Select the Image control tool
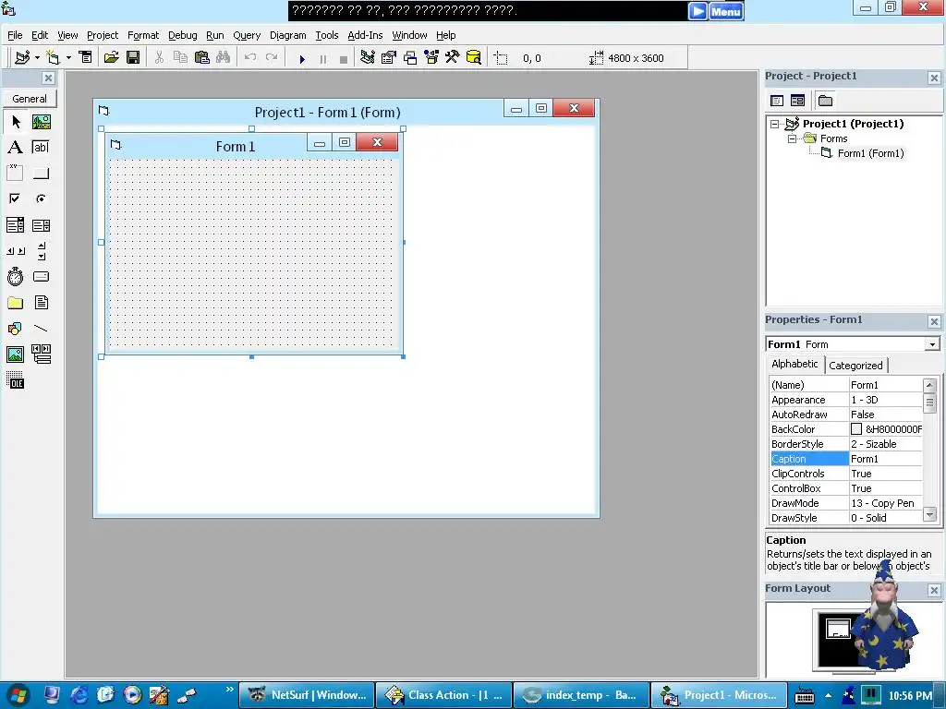The height and width of the screenshot is (709, 946). 16,354
